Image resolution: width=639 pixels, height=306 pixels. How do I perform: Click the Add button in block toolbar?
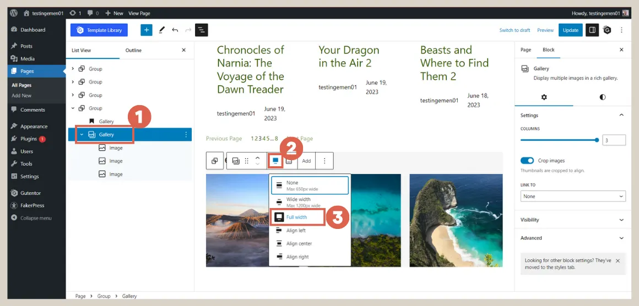(306, 161)
